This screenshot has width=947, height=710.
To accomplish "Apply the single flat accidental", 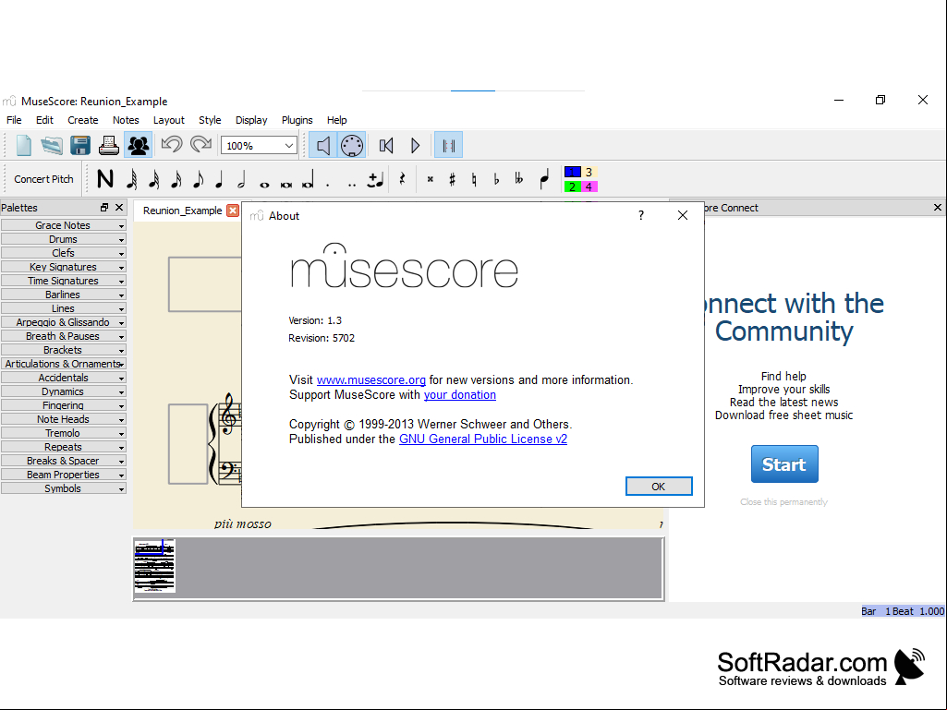I will pyautogui.click(x=496, y=179).
